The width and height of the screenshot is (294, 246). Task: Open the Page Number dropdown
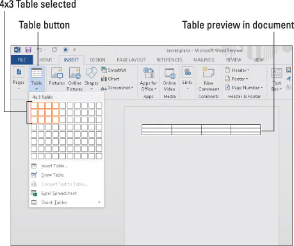(244, 88)
